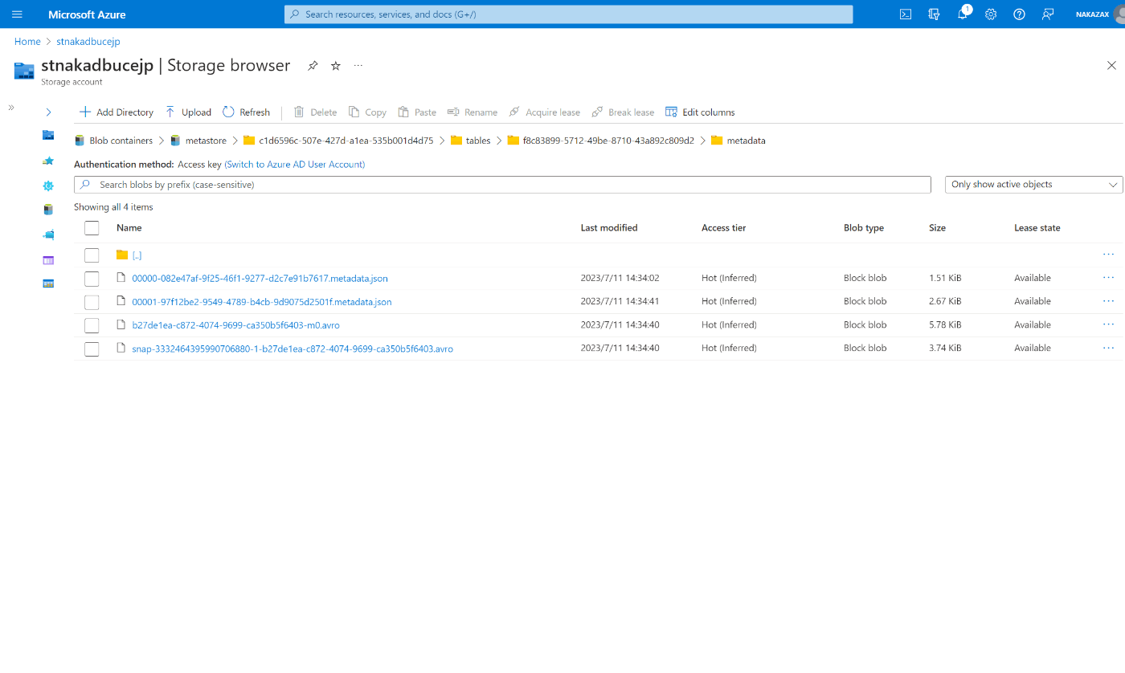The width and height of the screenshot is (1125, 673).
Task: Open 00001-97f12be2 metadata.json file
Action: [x=262, y=302]
